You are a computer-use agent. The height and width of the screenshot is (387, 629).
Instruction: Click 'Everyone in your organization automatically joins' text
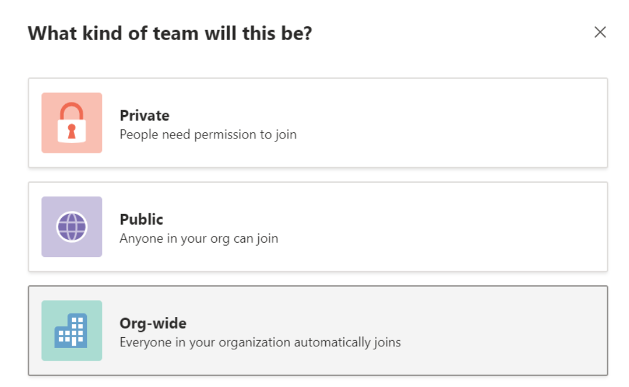[260, 343]
